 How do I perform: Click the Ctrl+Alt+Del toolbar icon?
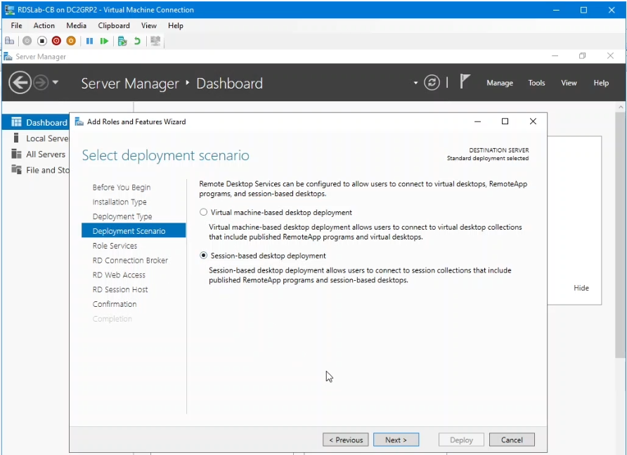tap(10, 41)
